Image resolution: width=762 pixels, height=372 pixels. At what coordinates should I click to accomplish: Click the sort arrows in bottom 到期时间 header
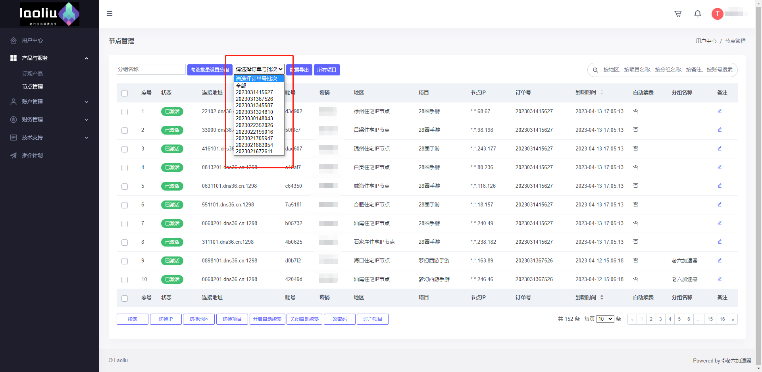[602, 297]
